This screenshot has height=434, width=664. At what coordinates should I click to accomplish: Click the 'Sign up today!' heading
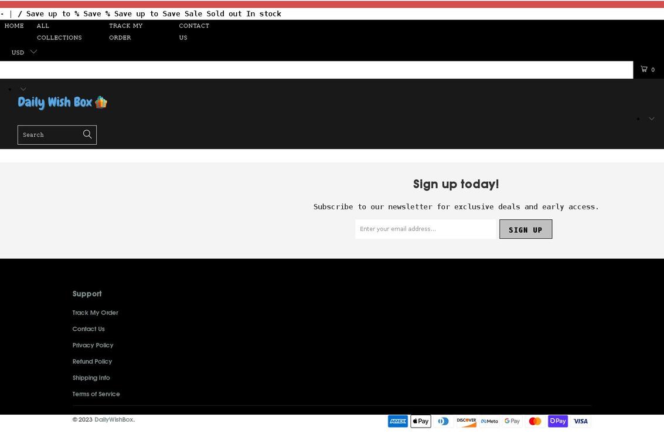coord(456,184)
